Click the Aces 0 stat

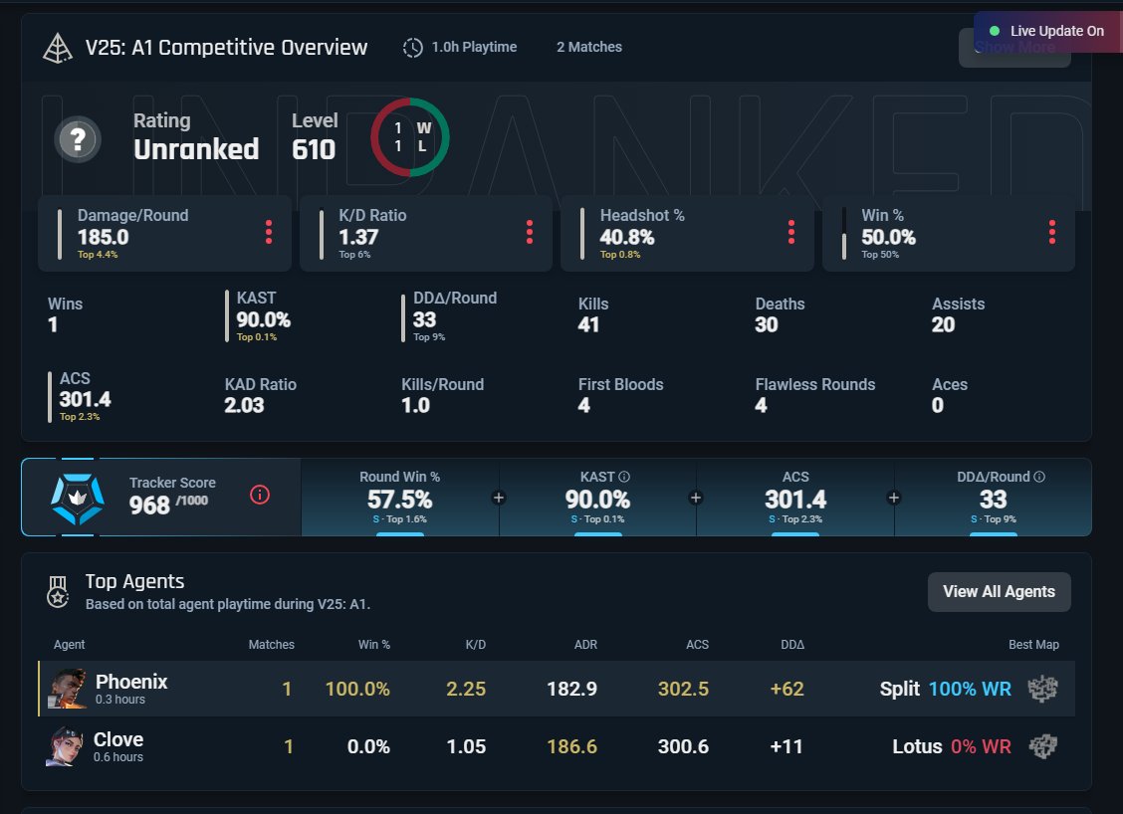tap(950, 395)
